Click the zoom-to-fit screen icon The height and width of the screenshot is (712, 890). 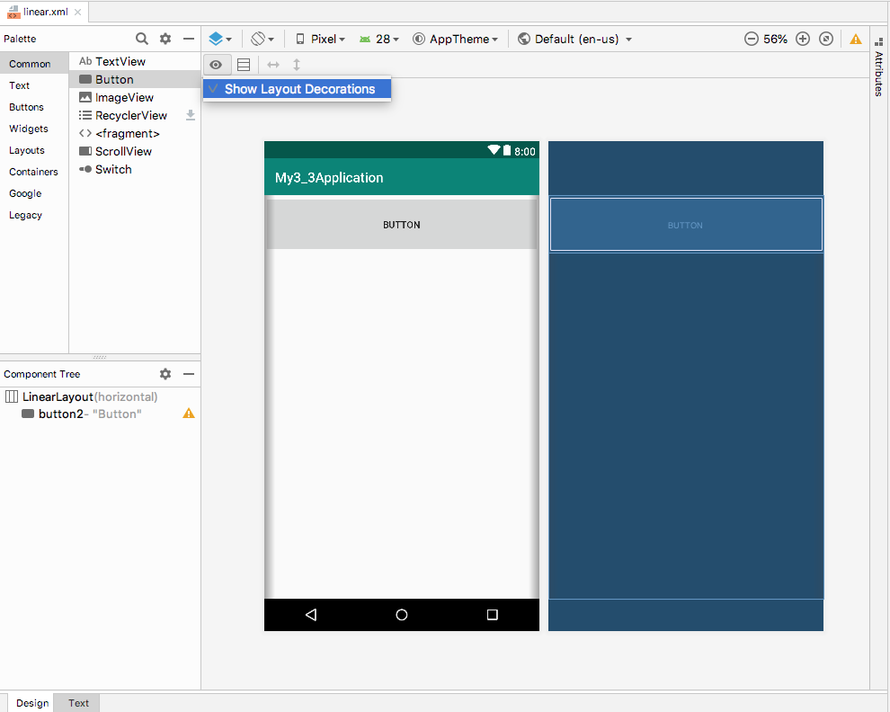coord(826,39)
